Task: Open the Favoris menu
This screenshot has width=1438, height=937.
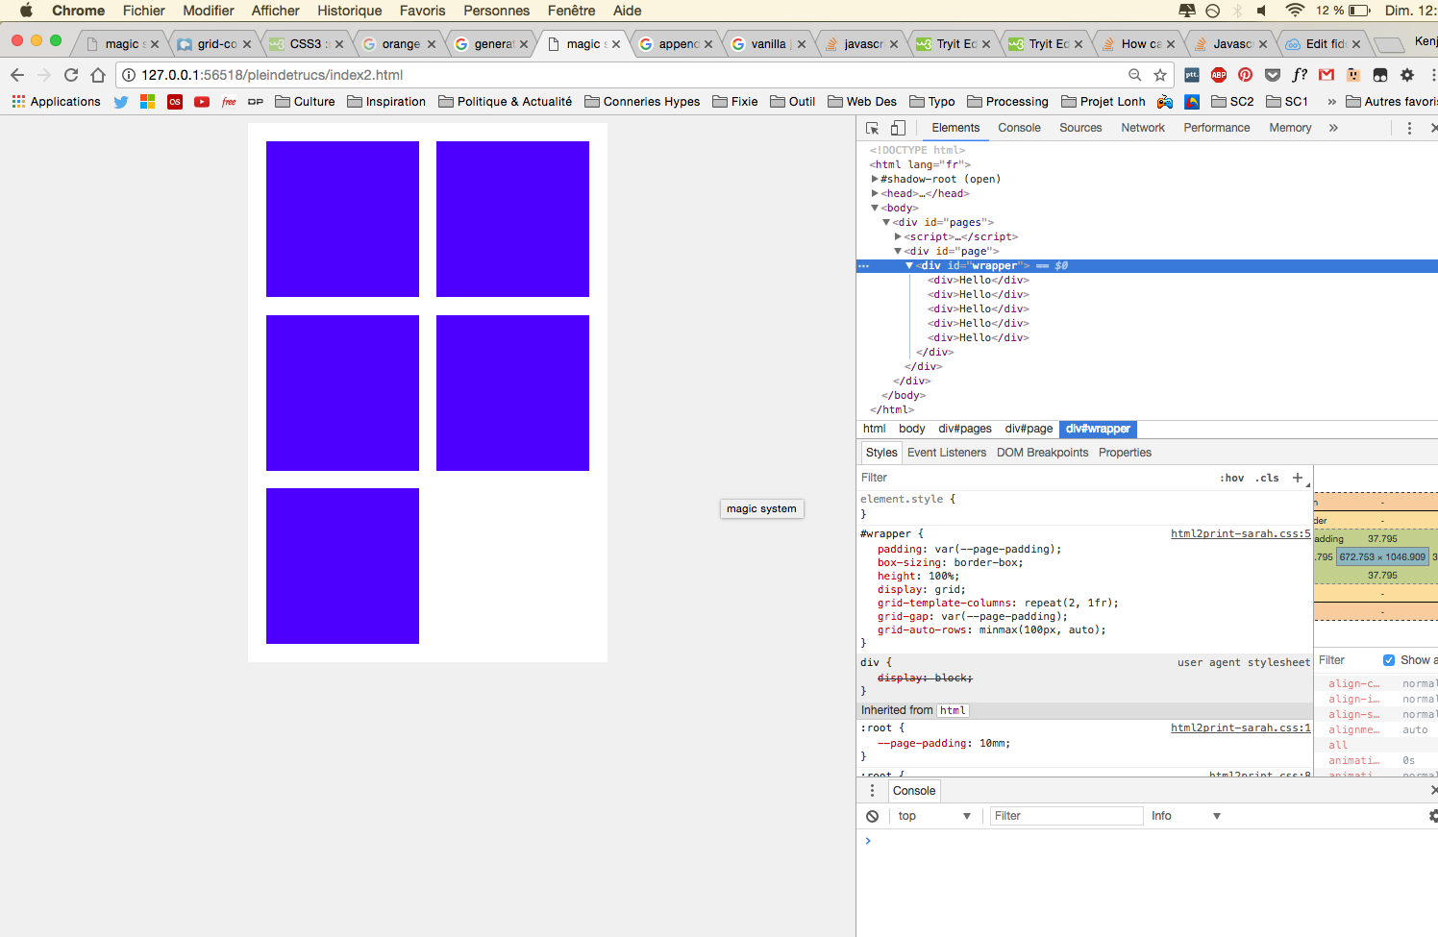Action: tap(423, 11)
